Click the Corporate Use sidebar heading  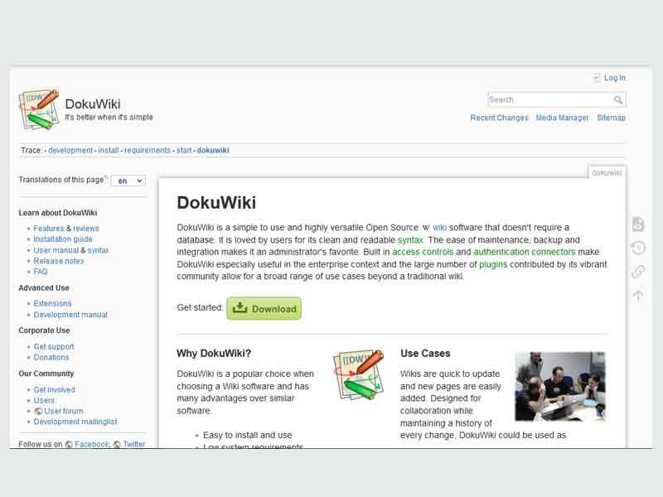click(44, 331)
